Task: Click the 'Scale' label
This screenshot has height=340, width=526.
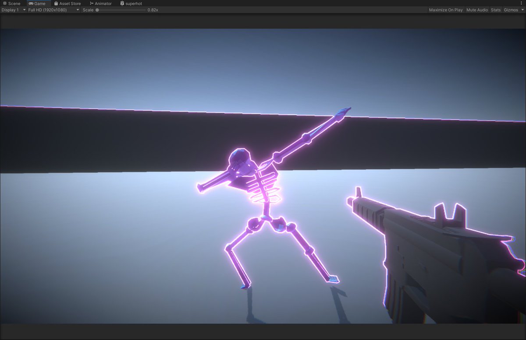Action: tap(88, 10)
